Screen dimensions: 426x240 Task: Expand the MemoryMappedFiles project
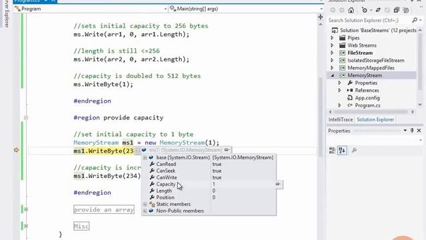[332, 68]
